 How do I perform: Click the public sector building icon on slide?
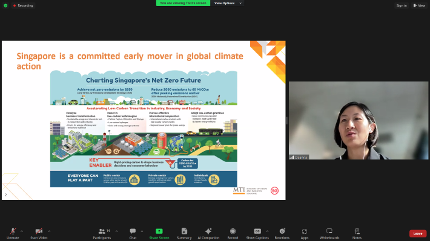click(x=134, y=180)
